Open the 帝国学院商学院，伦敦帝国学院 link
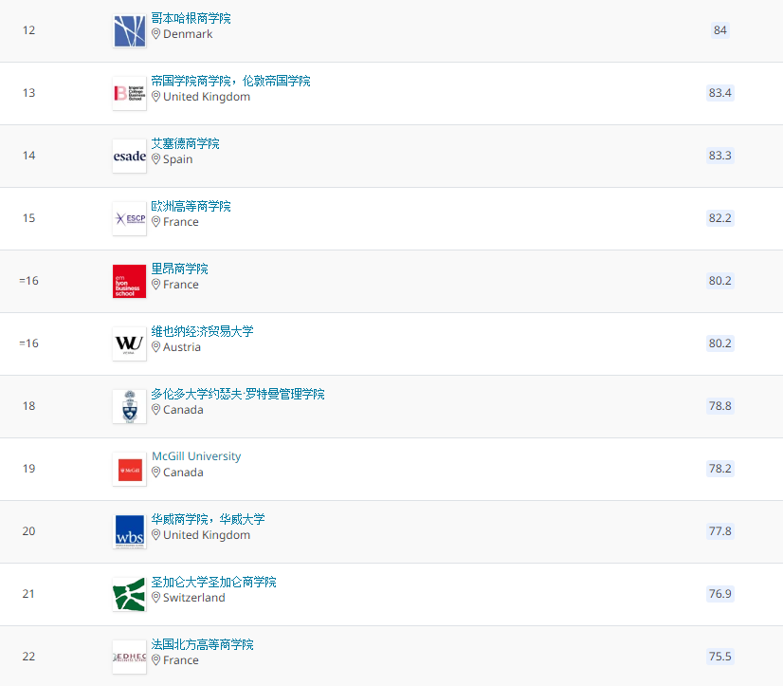 coord(230,81)
